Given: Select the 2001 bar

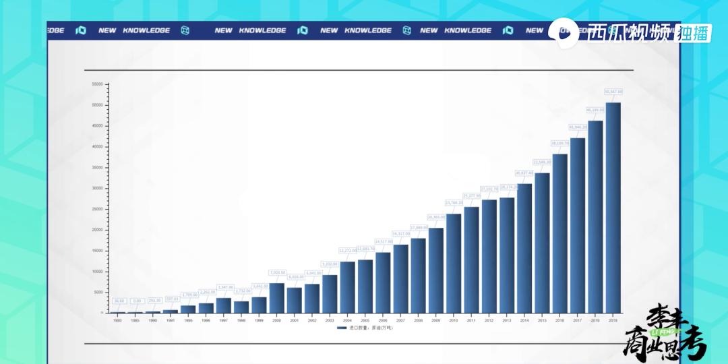Looking at the screenshot, I should [x=295, y=301].
